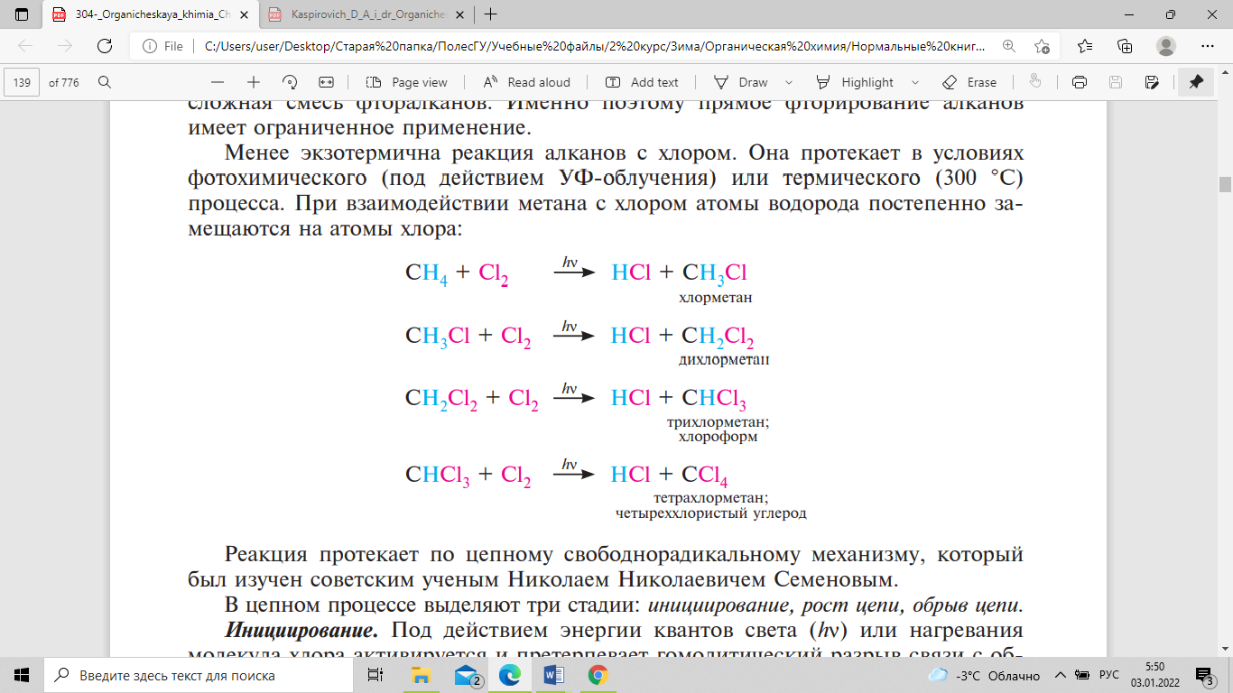This screenshot has width=1233, height=693.
Task: Click the page number field showing 139
Action: [x=23, y=82]
